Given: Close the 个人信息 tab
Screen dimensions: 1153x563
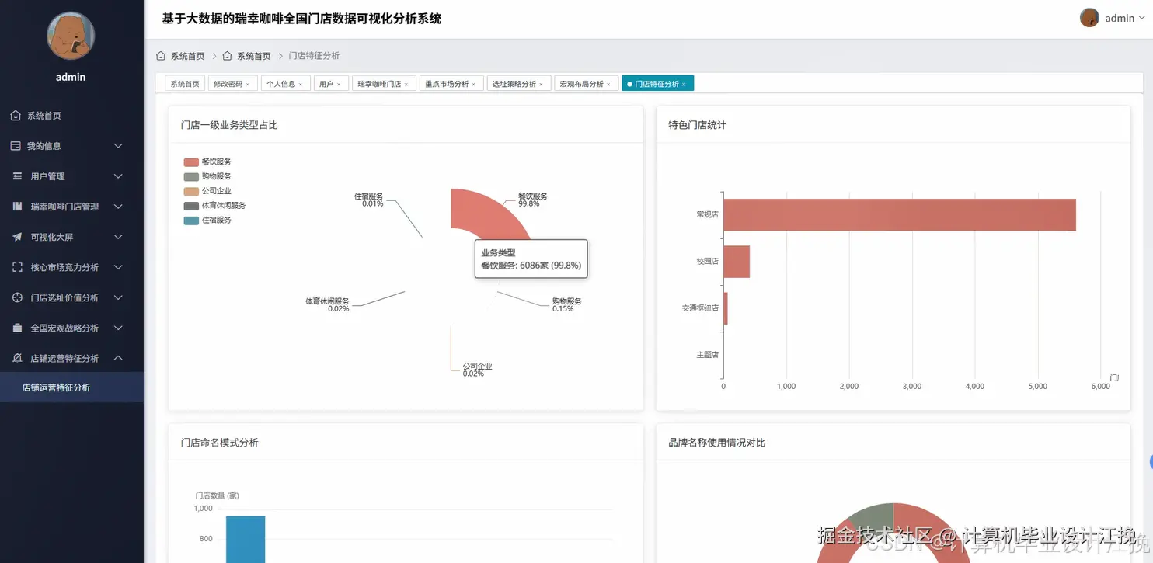Looking at the screenshot, I should 301,85.
